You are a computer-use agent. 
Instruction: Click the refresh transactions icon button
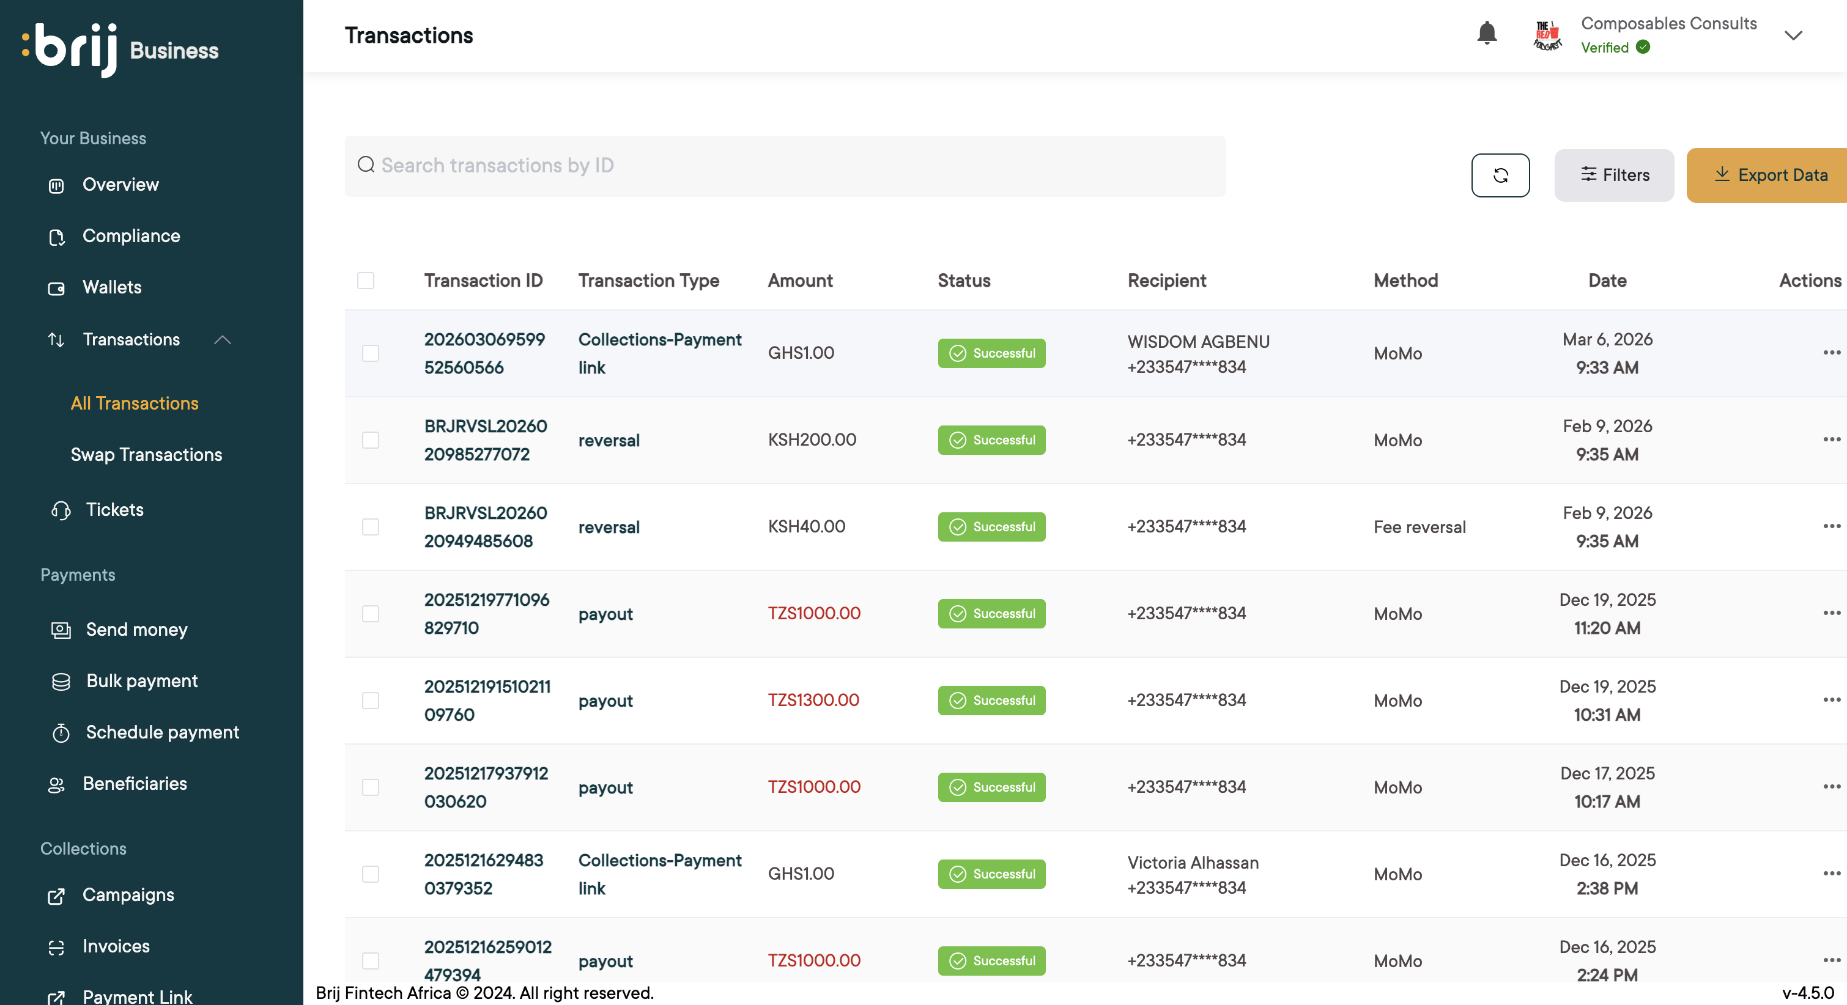click(1500, 175)
